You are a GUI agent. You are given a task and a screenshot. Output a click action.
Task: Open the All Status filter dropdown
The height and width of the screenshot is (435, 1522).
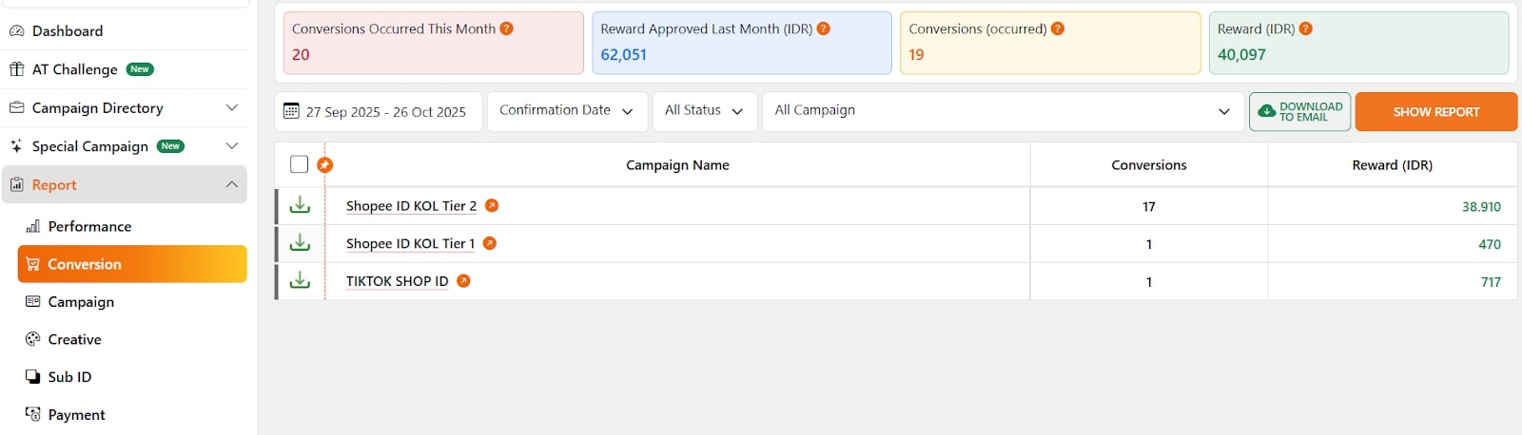(704, 111)
